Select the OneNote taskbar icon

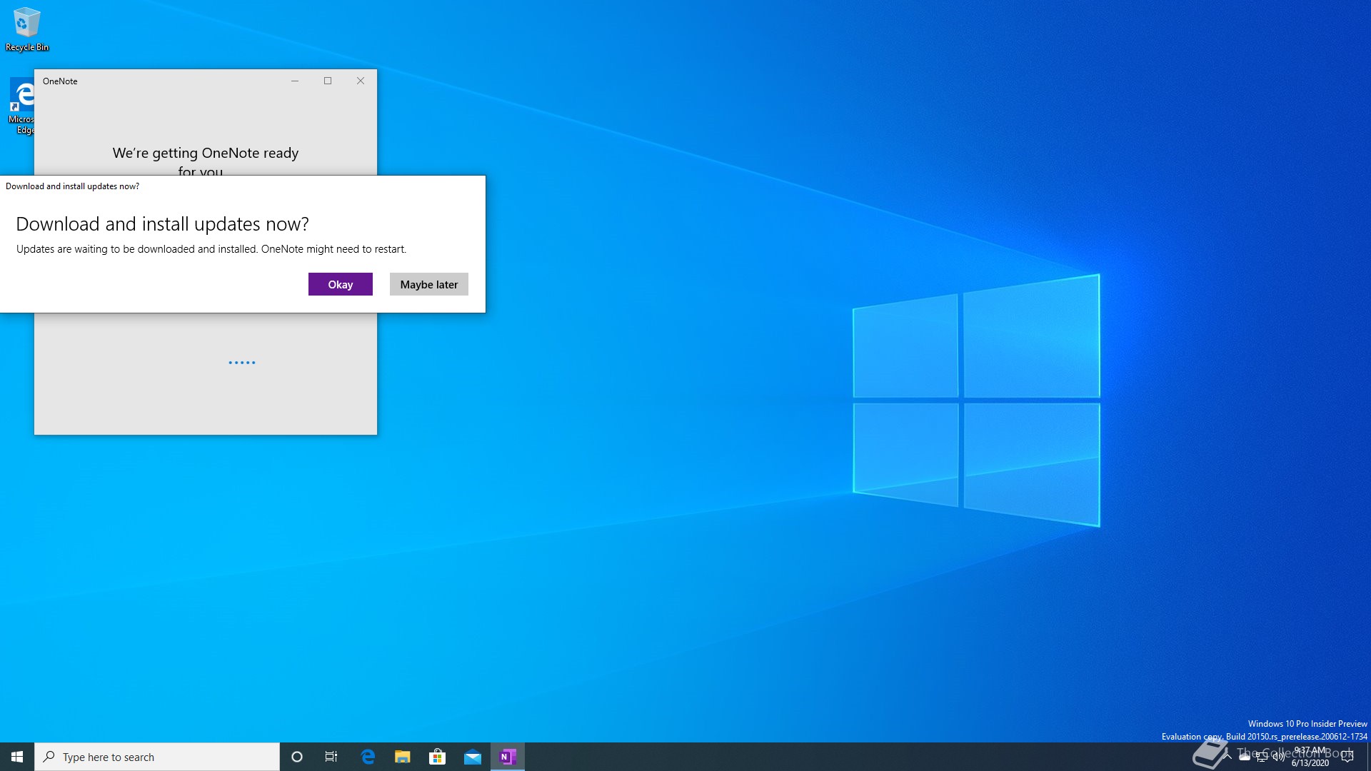tap(508, 757)
